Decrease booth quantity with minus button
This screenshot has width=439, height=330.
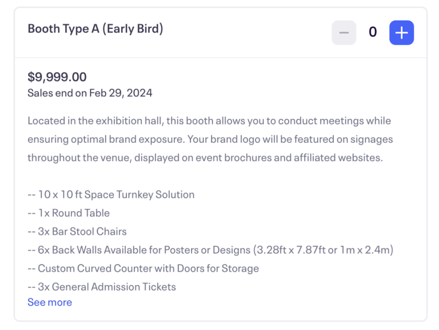[x=344, y=33]
